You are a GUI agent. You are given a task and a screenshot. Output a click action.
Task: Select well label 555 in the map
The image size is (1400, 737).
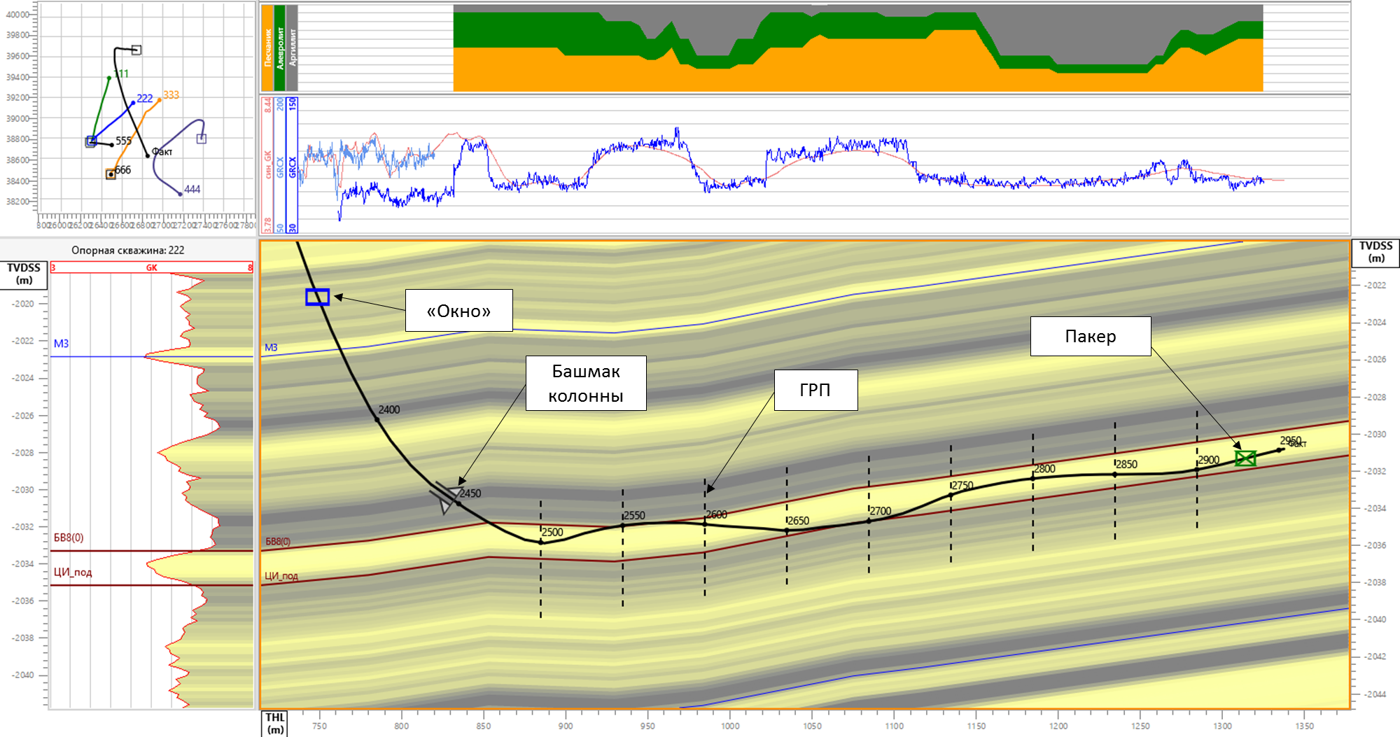pos(123,141)
